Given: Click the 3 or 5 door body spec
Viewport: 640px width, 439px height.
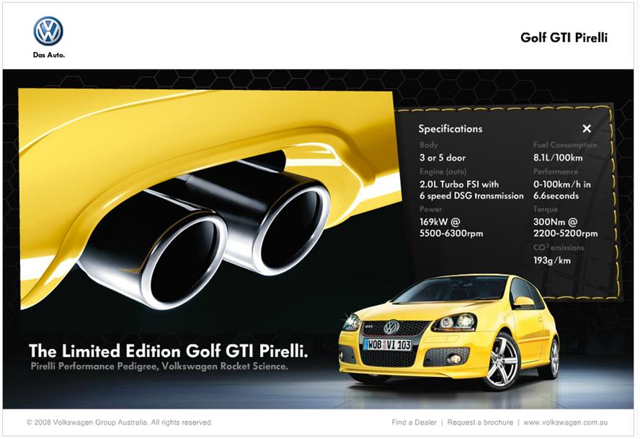Looking at the screenshot, I should (x=443, y=158).
